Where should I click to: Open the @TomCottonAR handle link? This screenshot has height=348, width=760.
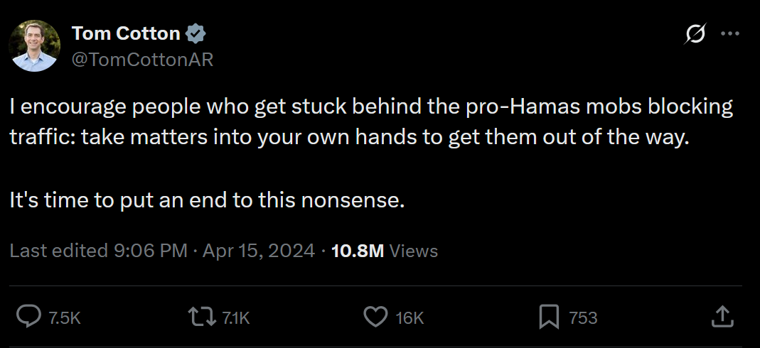coord(142,60)
